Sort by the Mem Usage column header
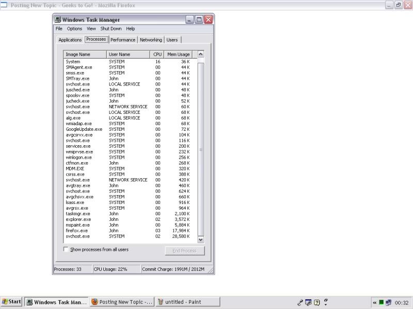 178,55
